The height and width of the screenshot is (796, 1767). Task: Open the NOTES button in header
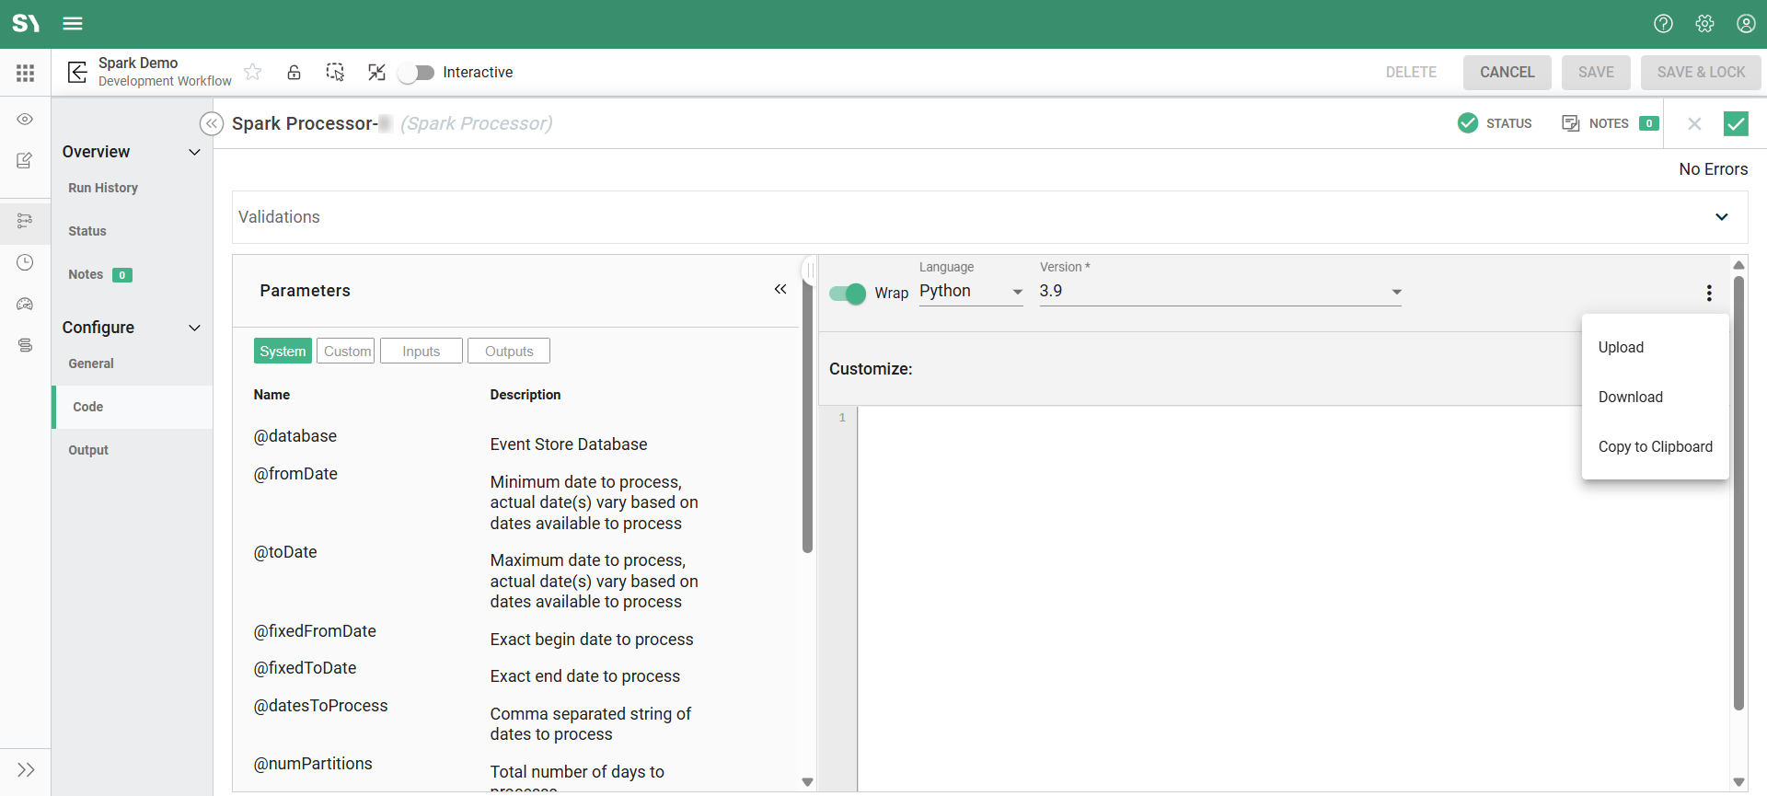[1609, 123]
